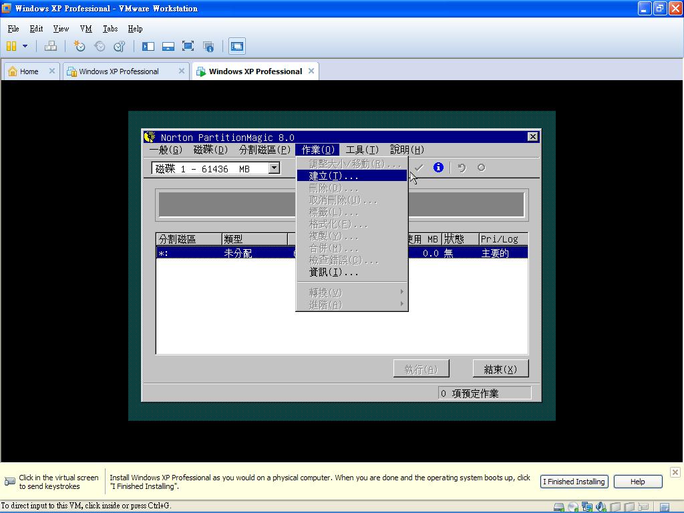Click the I Finished Installing button
The width and height of the screenshot is (684, 513).
[574, 482]
